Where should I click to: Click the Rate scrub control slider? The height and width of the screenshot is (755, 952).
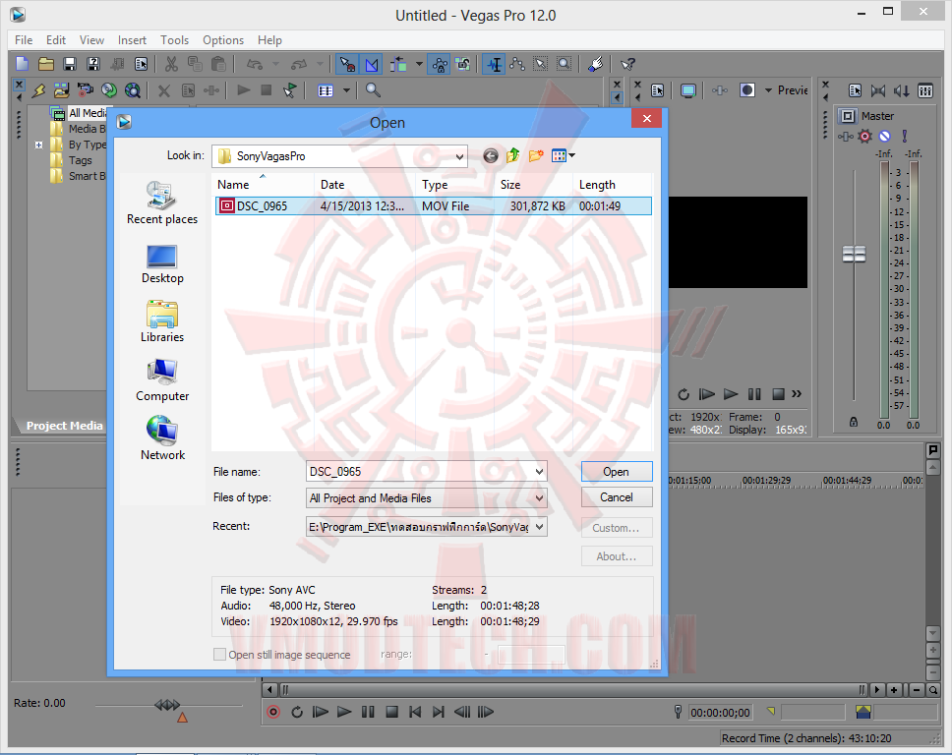coord(168,705)
